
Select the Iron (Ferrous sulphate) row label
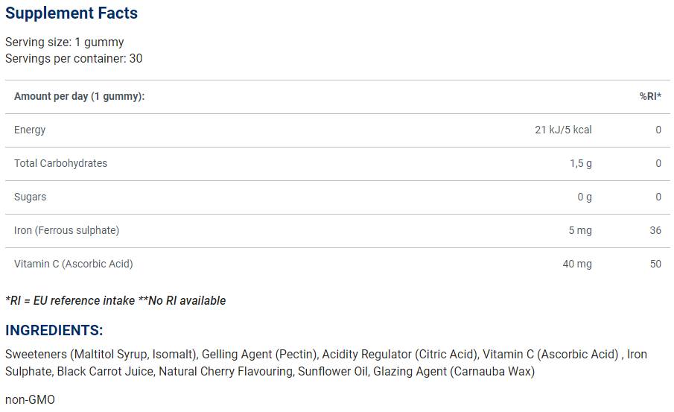pos(66,230)
